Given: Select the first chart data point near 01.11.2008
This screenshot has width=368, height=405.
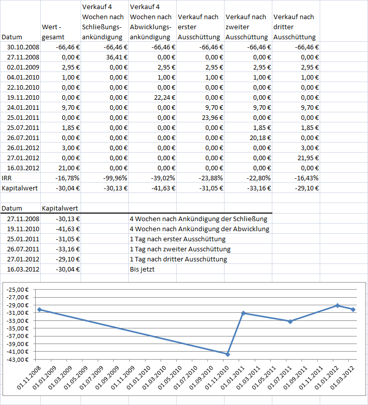Looking at the screenshot, I should point(39,309).
